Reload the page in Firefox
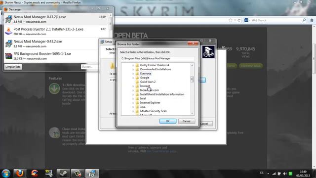 239,20
